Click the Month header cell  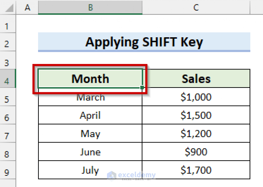[90, 79]
